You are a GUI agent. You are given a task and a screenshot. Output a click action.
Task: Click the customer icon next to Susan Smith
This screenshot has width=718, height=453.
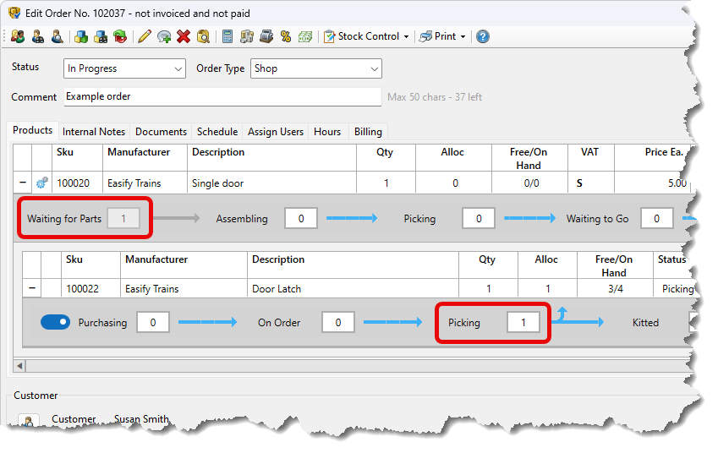(x=29, y=422)
